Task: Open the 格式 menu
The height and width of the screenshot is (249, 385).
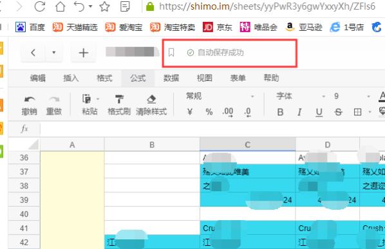Action: click(104, 78)
